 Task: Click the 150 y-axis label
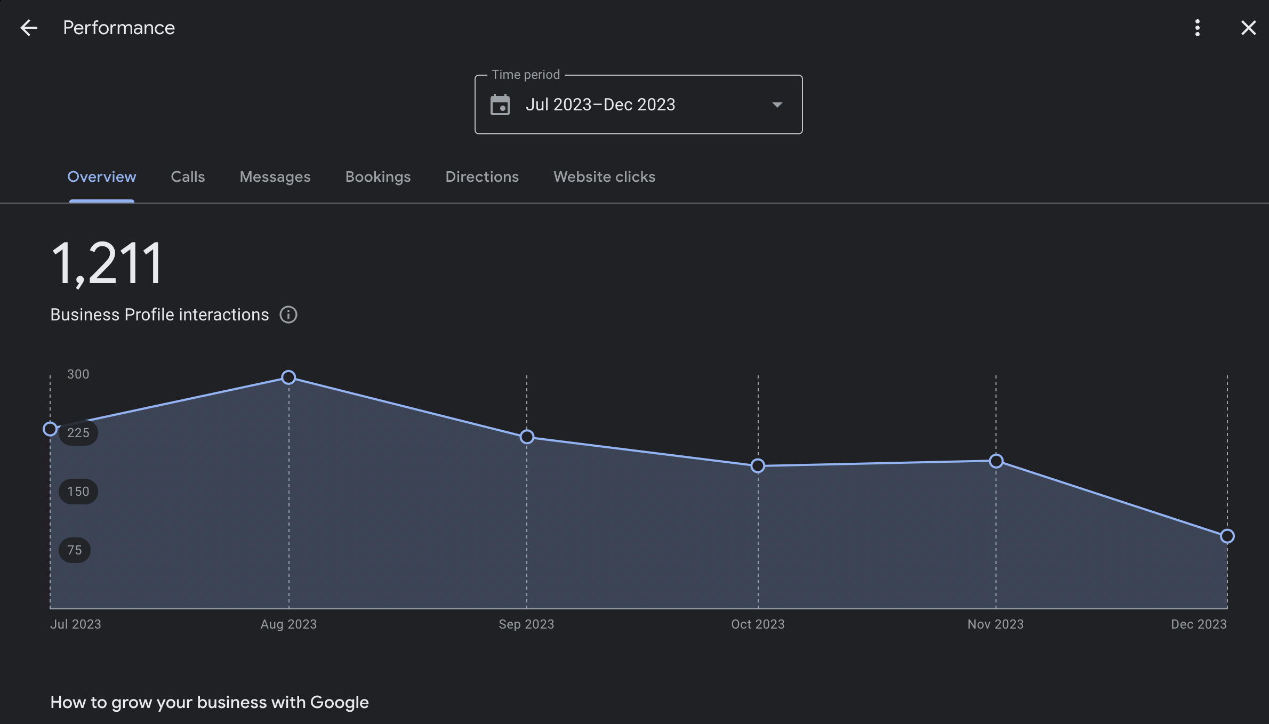click(78, 492)
